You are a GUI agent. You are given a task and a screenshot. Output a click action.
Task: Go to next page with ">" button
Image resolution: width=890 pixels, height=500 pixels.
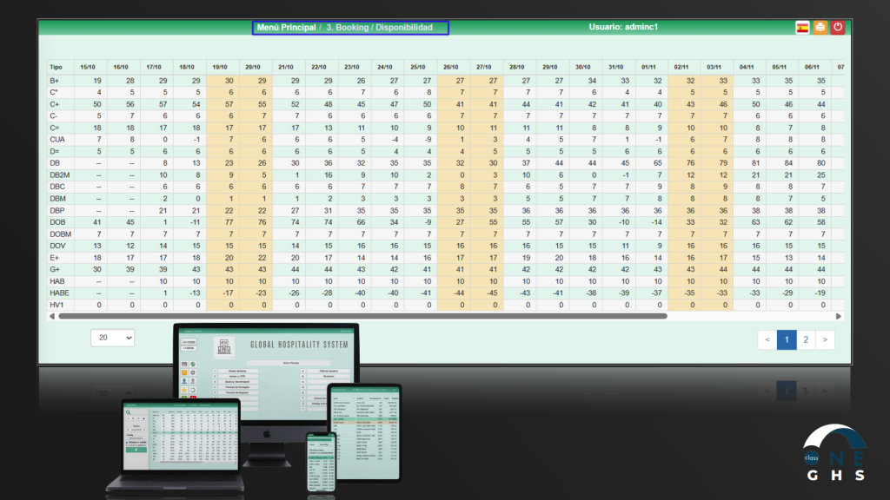tap(826, 339)
